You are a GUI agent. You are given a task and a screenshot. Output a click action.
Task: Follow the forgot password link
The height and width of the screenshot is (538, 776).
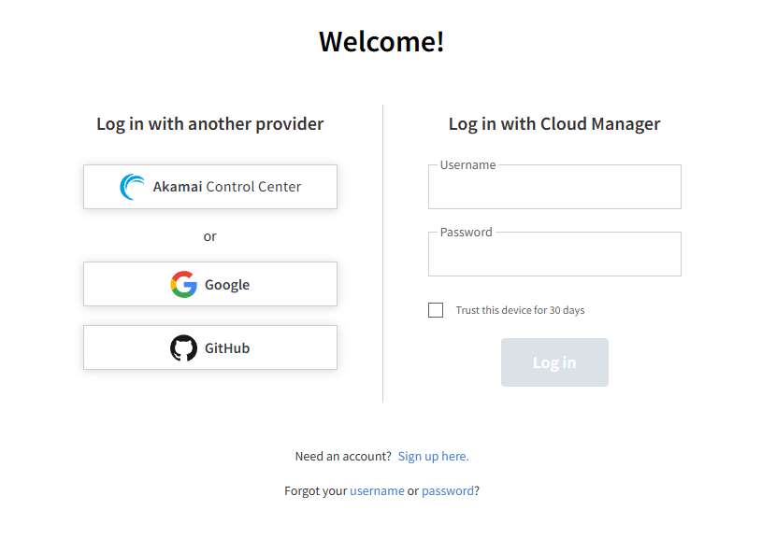tap(448, 490)
